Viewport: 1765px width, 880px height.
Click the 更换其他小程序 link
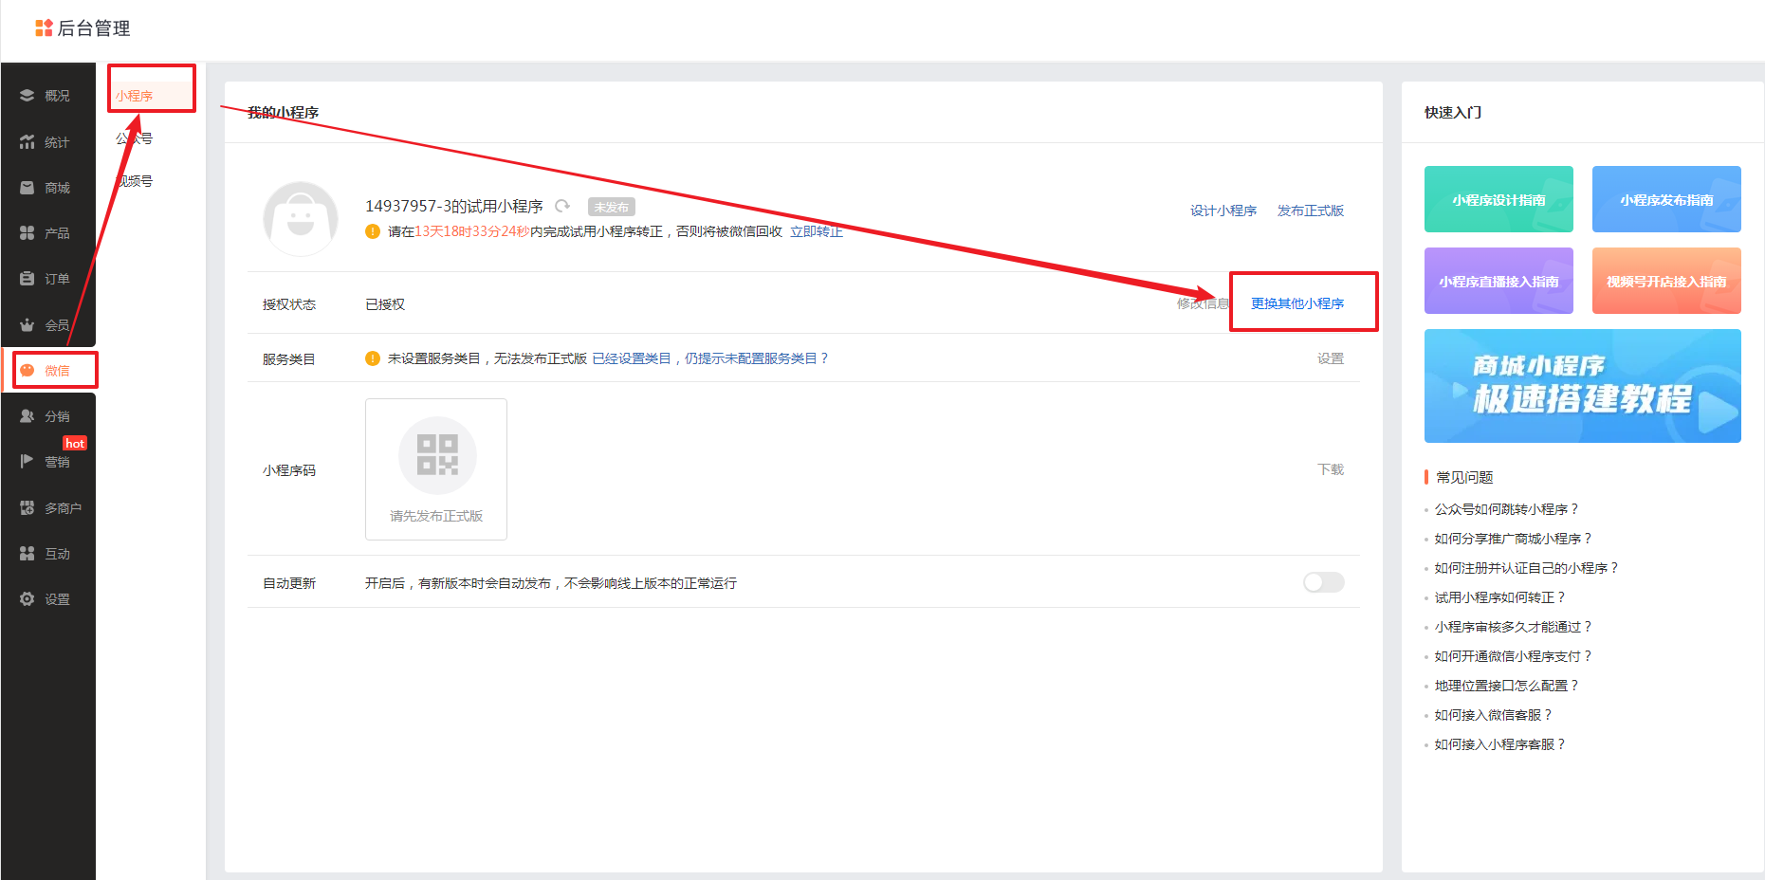[1296, 303]
